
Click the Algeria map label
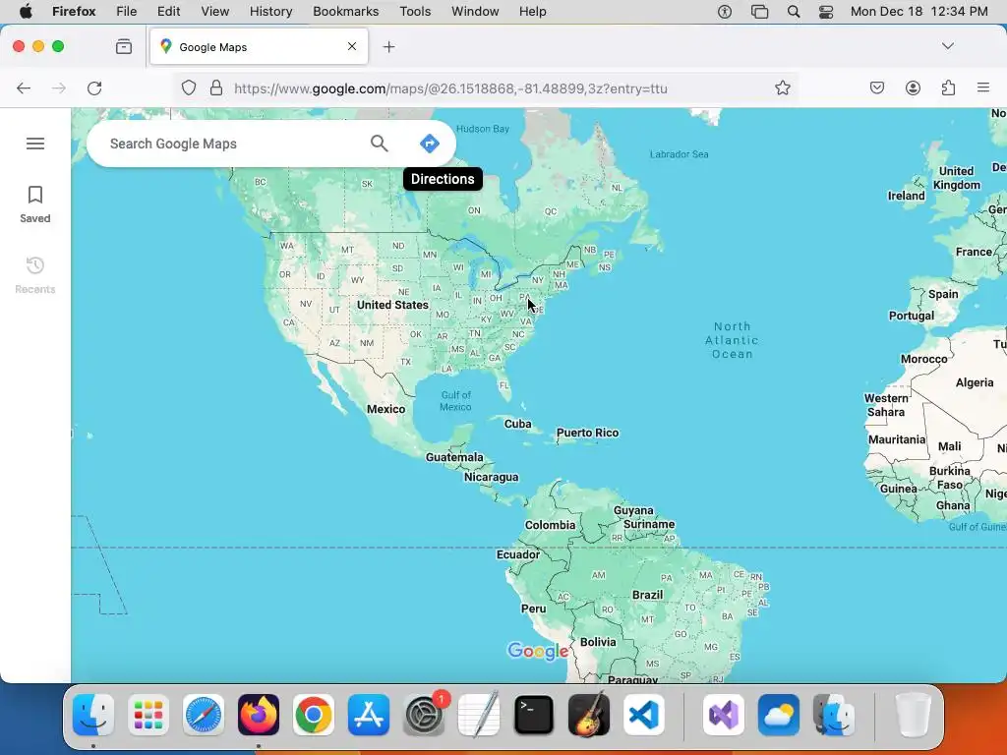pos(975,382)
